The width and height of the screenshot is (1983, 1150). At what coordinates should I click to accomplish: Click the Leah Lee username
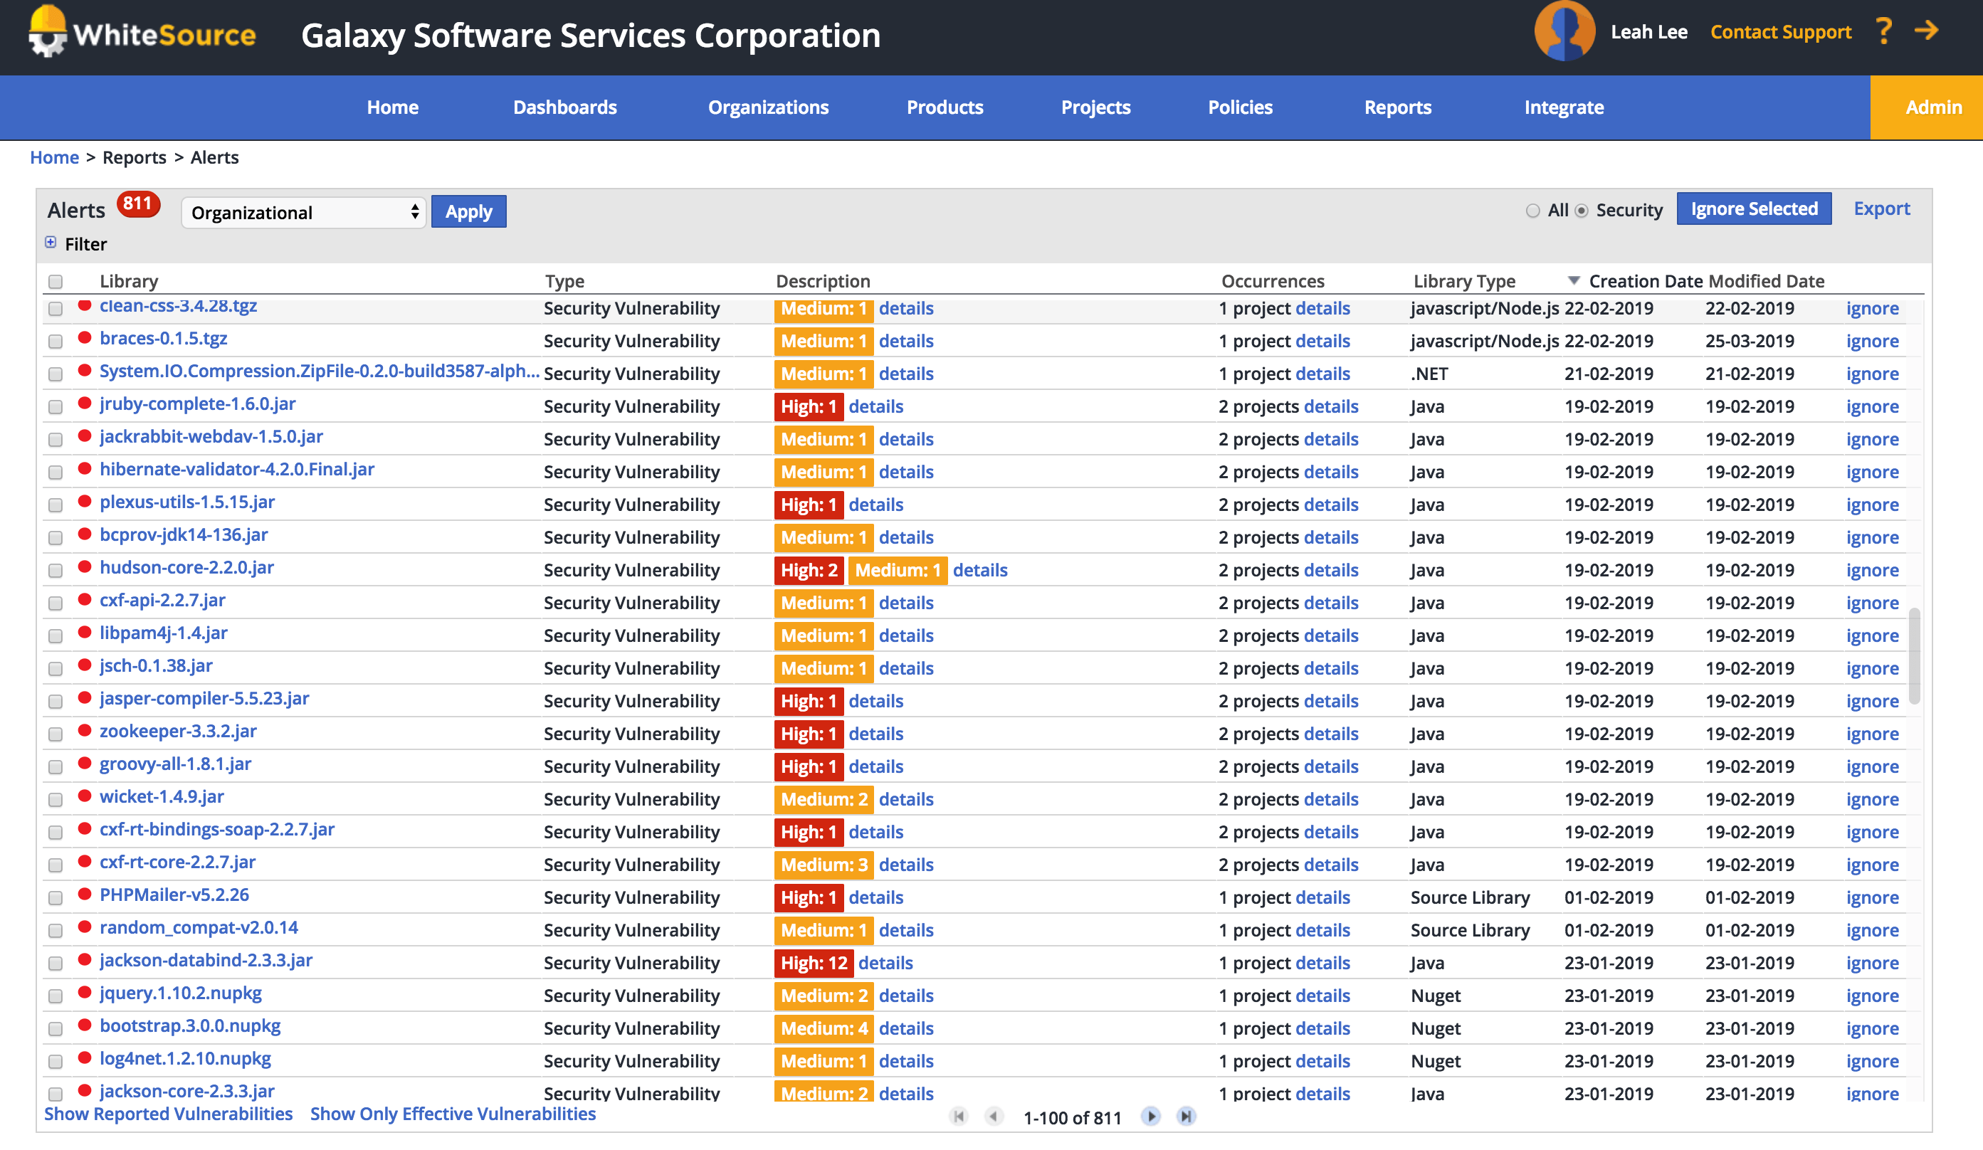click(x=1648, y=31)
